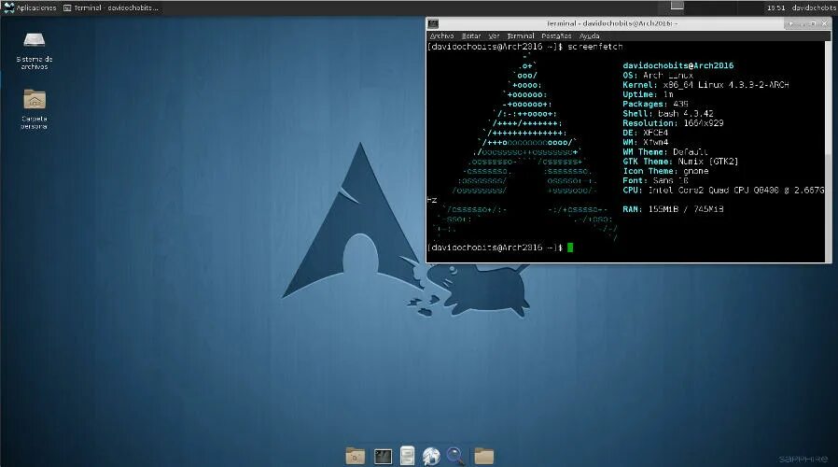Click the Terminal taskbar button in top panel
Viewport: 838px width, 467px height.
click(x=111, y=8)
